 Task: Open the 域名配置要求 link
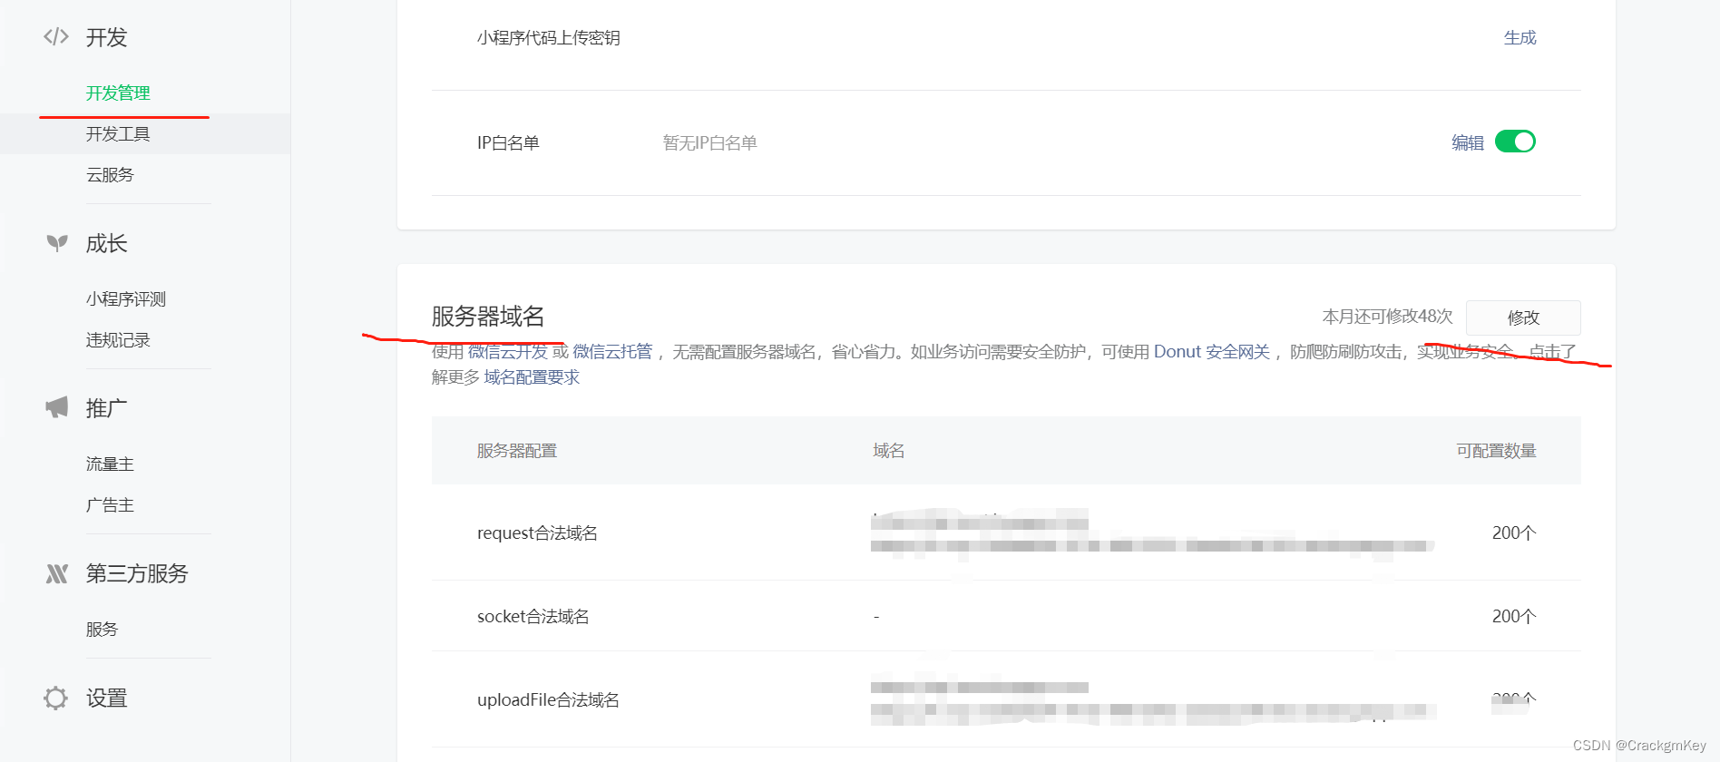(x=532, y=377)
